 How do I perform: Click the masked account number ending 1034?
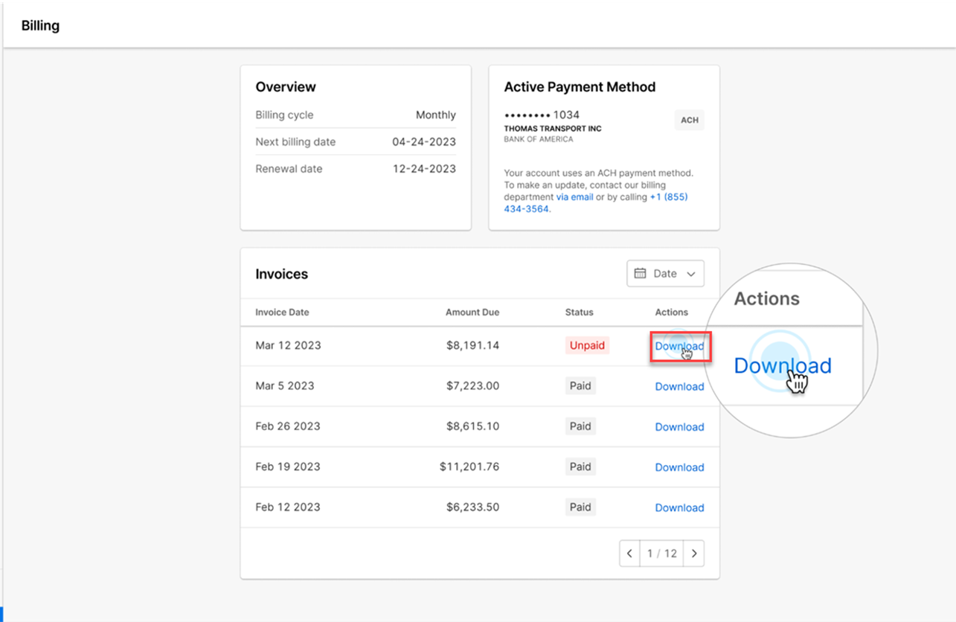[x=542, y=115]
